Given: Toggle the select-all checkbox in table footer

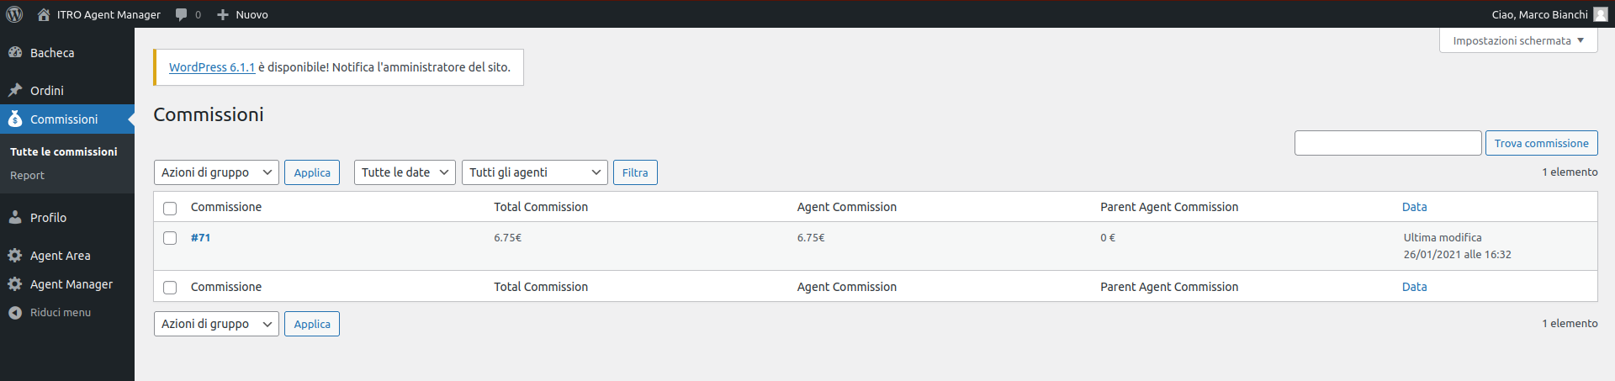Looking at the screenshot, I should tap(170, 288).
